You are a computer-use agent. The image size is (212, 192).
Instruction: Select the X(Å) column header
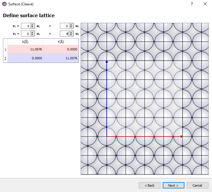25,42
